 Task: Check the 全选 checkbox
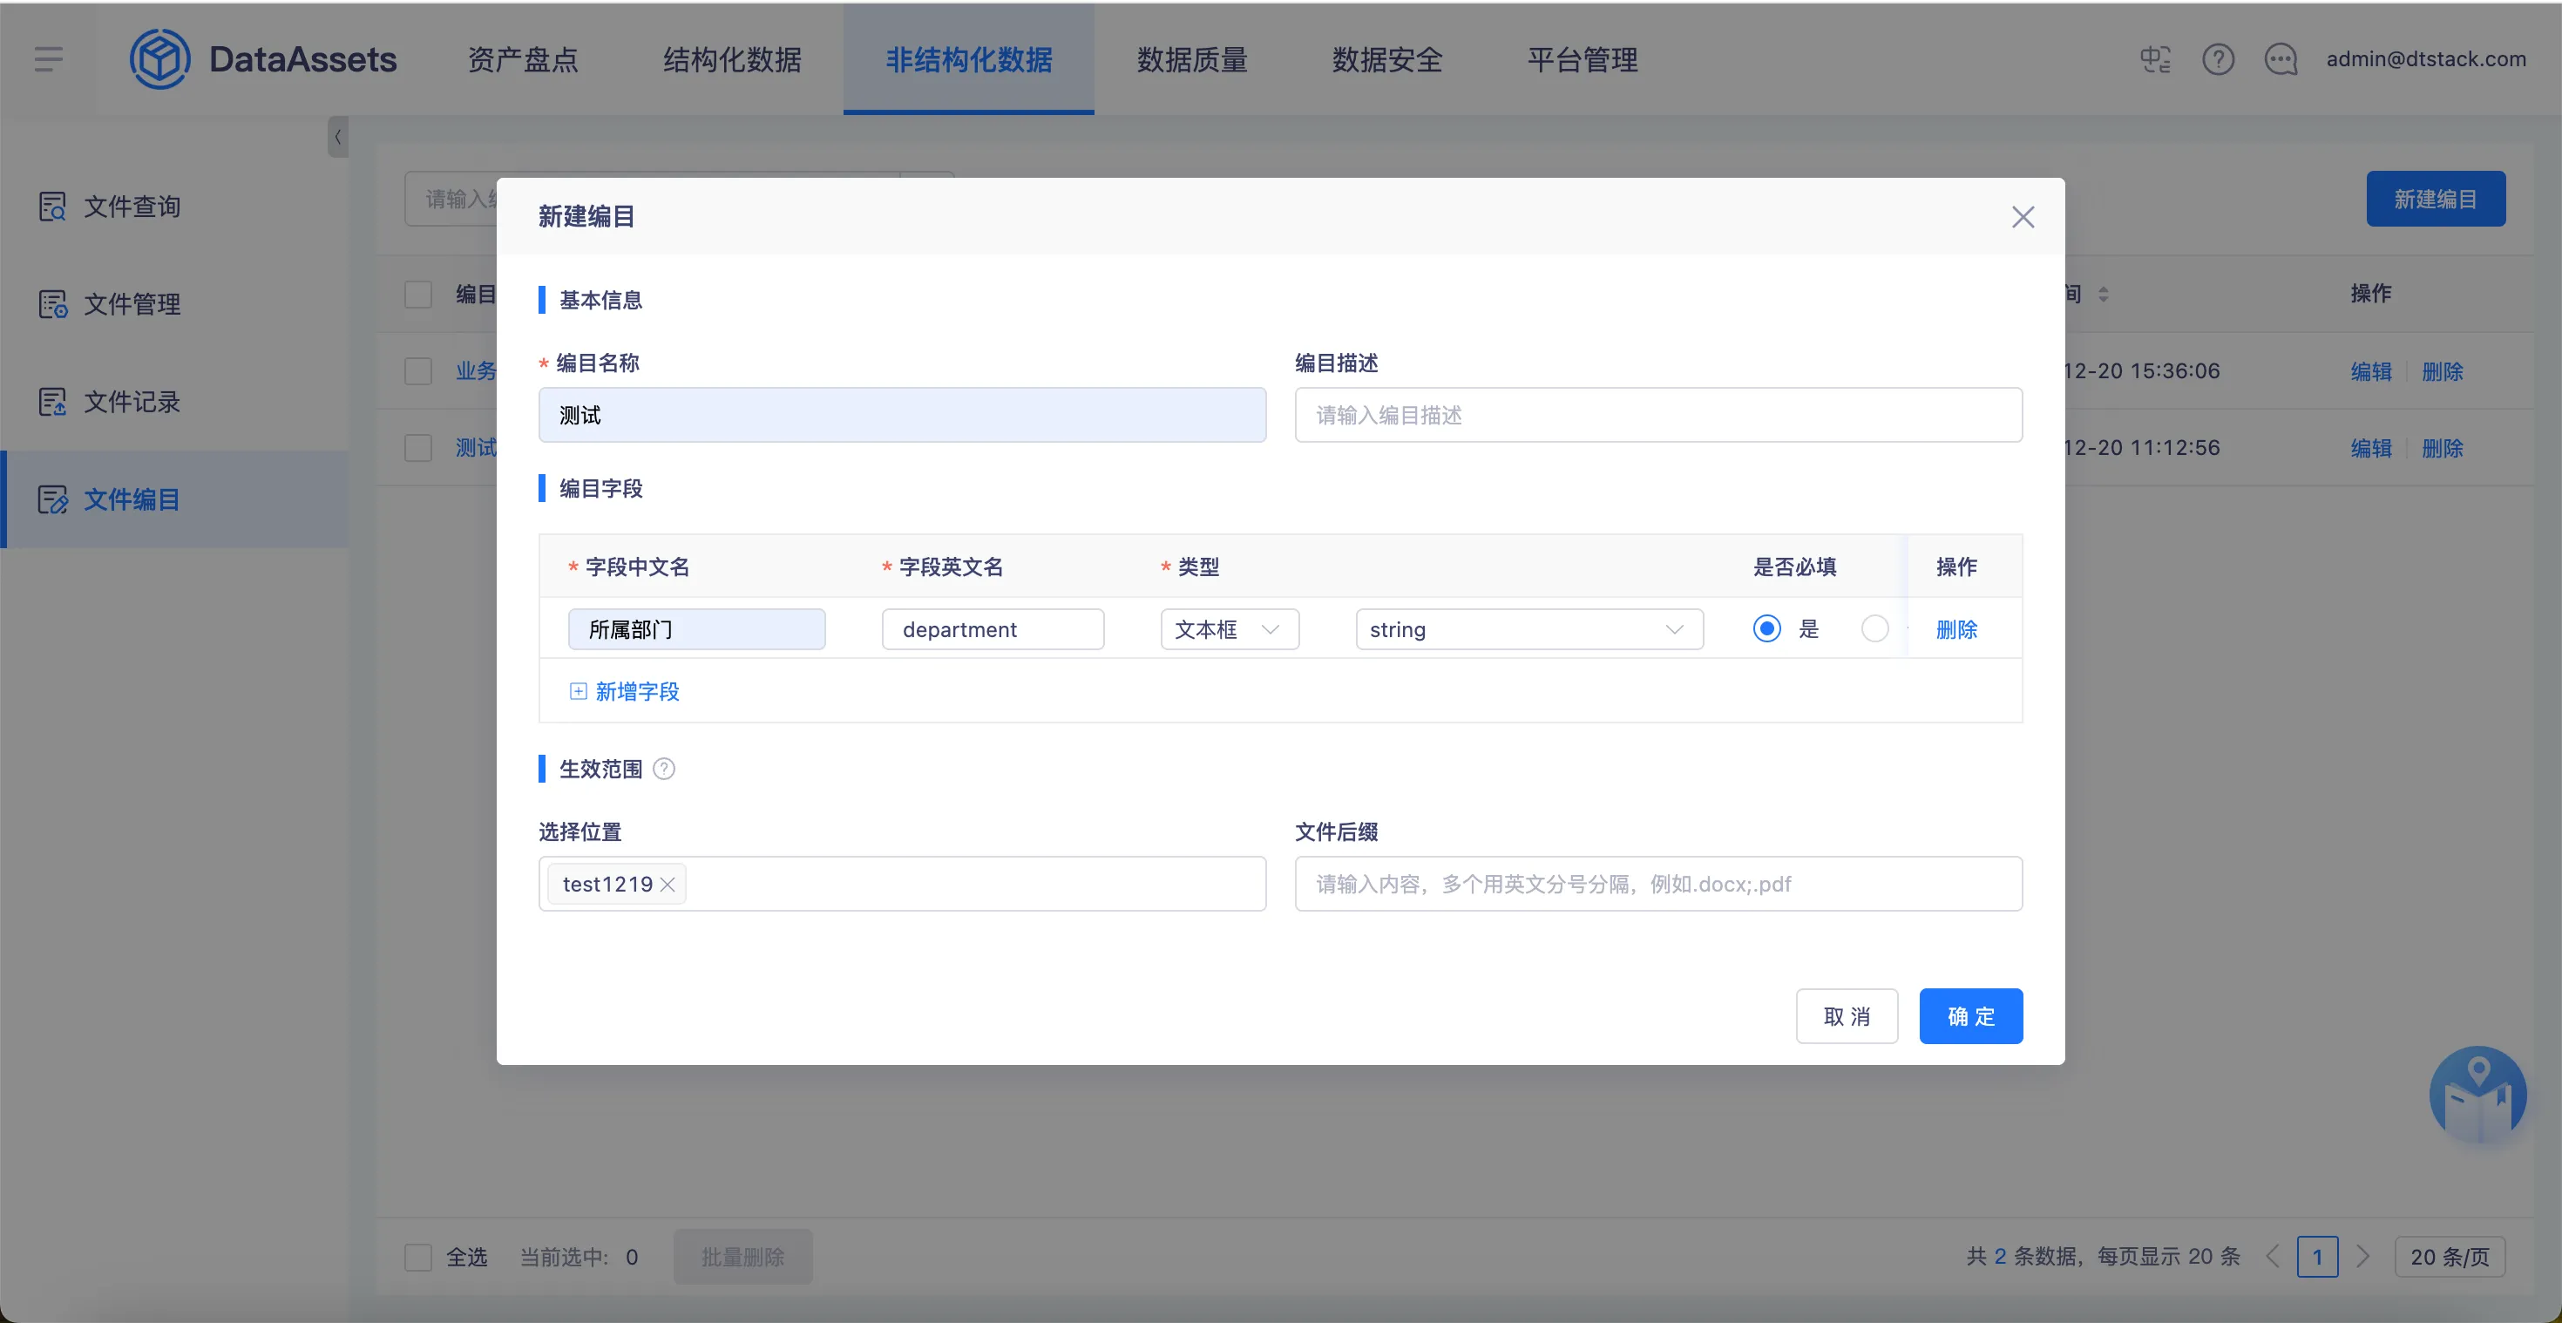418,1258
